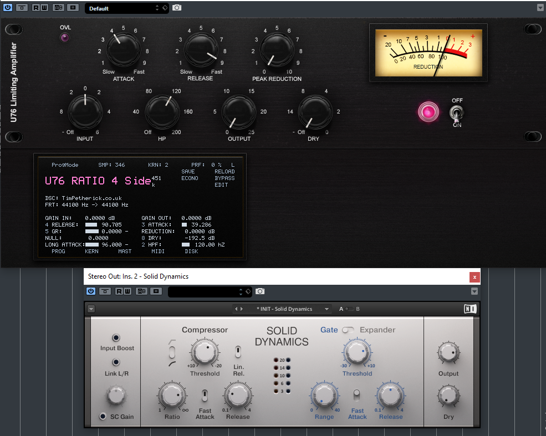Click the ECONO option in U76 display
This screenshot has width=546, height=436.
pyautogui.click(x=190, y=178)
